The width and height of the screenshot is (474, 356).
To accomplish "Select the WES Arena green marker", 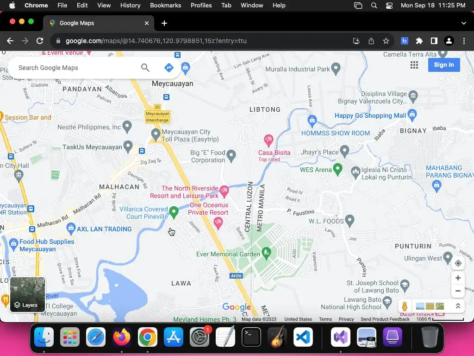I will point(337,169).
